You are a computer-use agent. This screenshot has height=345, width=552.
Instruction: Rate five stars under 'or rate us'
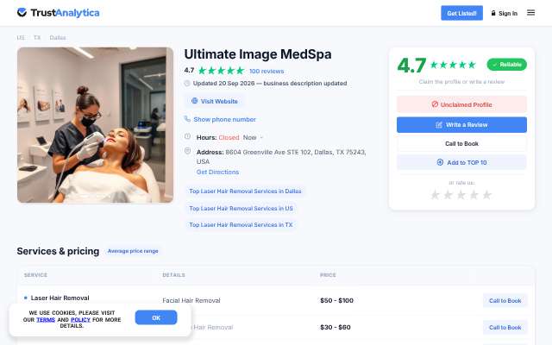pos(486,195)
